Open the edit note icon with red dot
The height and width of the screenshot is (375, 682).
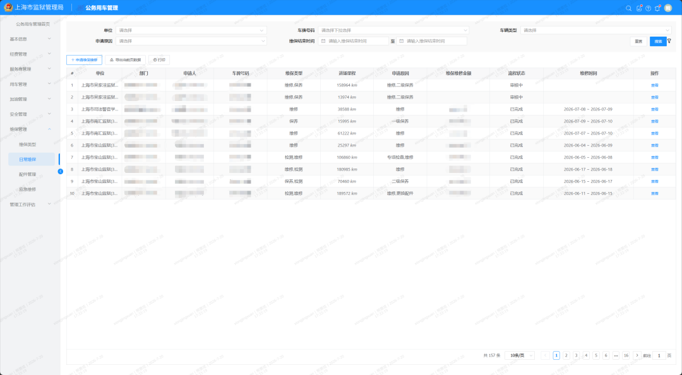point(639,8)
